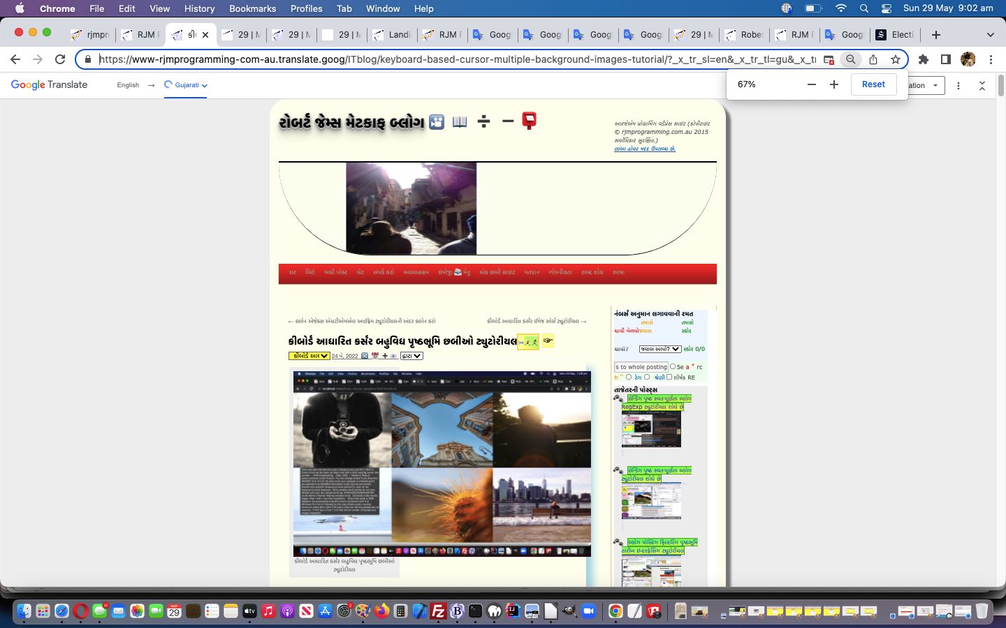Switch to the 'Electi' tab
Viewport: 1006px width, 628px height.
pos(896,34)
